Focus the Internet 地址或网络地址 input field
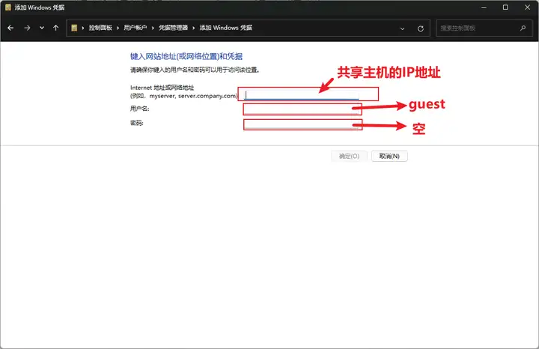539x349 pixels. [x=302, y=94]
